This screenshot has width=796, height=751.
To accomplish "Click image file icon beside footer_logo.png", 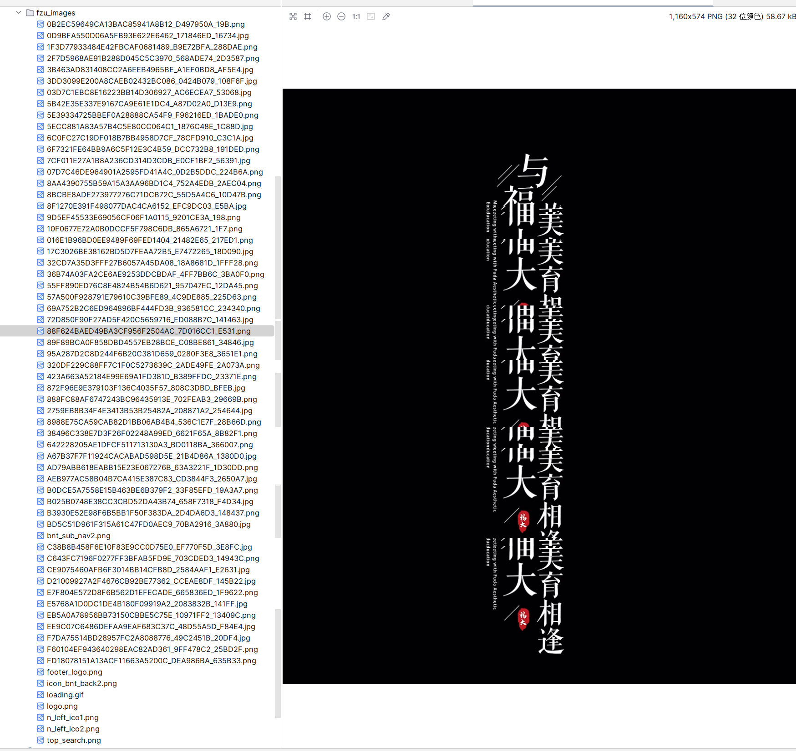I will (41, 672).
